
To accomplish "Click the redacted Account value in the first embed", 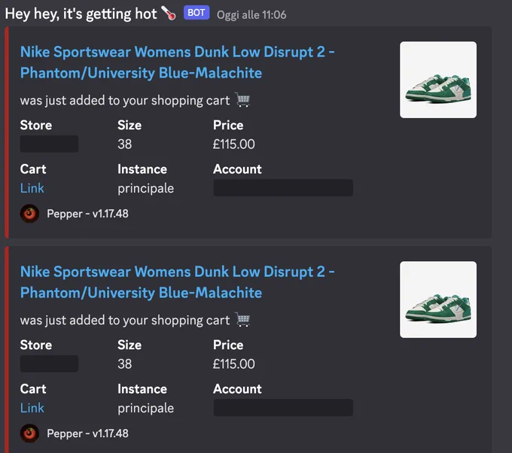I will coord(283,187).
